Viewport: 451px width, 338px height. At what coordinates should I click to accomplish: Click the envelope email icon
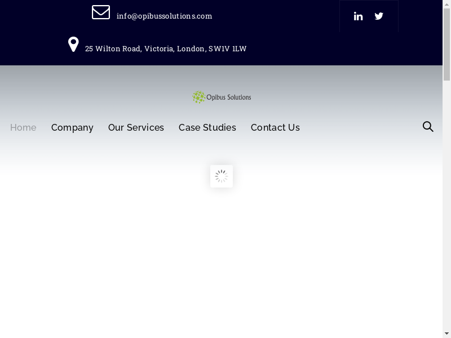point(101,12)
